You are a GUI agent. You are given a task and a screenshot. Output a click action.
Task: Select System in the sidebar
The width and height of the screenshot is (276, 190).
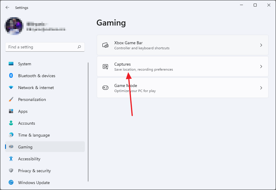[24, 64]
